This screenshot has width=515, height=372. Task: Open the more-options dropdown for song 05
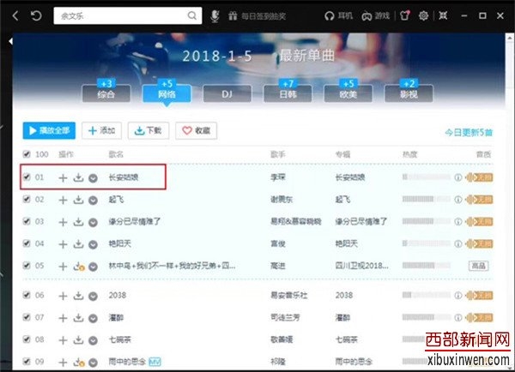tap(93, 266)
